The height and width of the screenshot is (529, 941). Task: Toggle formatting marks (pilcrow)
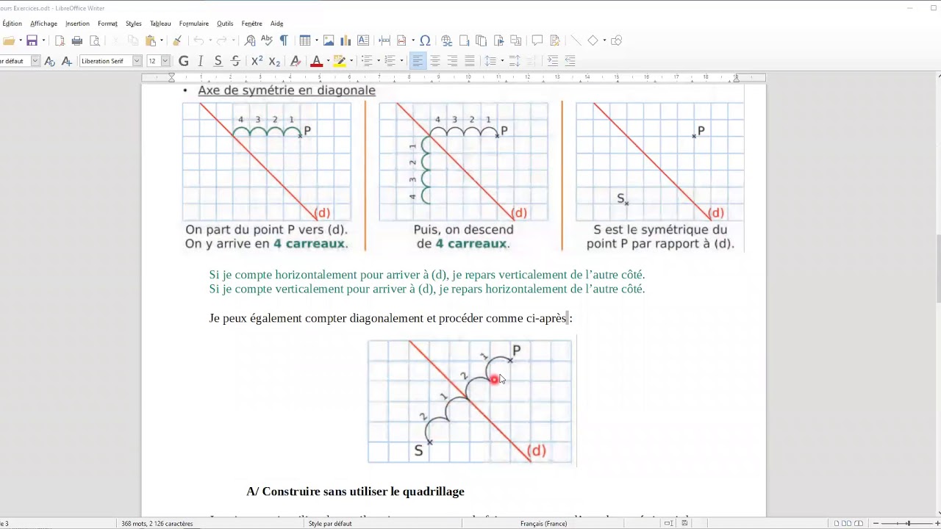click(x=284, y=41)
